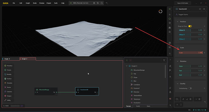Open the Colorize node category

[8, 92]
